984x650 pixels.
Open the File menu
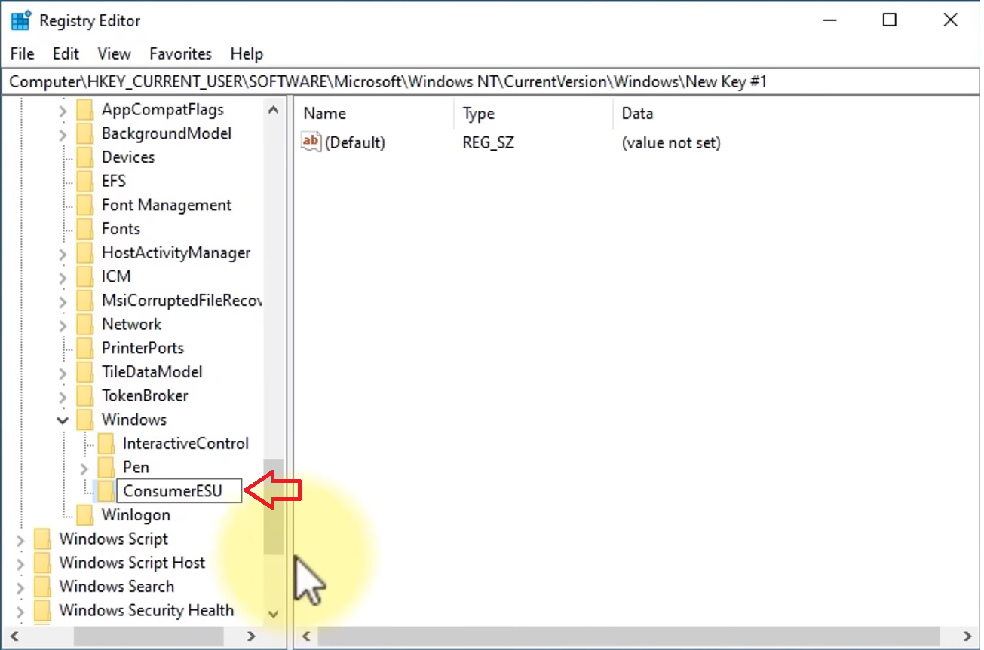(23, 53)
